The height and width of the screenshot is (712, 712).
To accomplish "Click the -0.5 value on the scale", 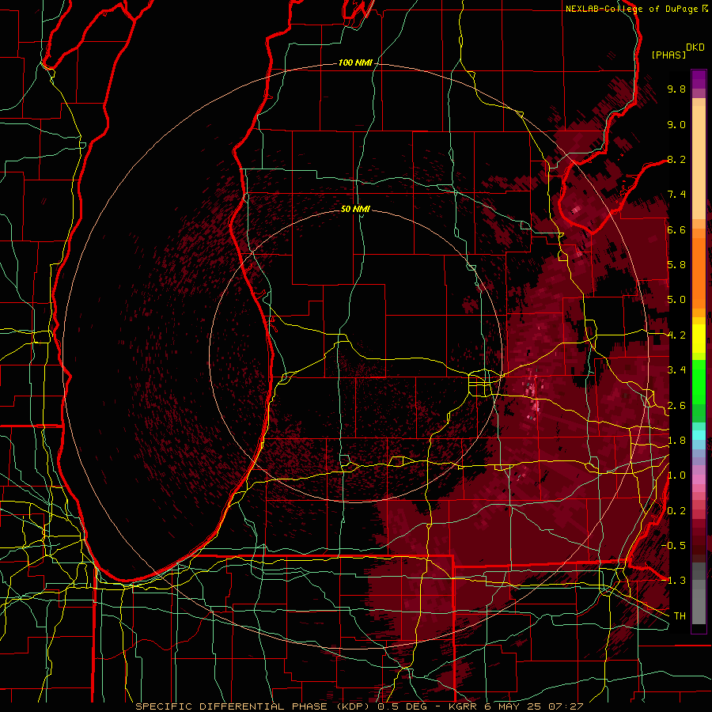I will [x=673, y=545].
